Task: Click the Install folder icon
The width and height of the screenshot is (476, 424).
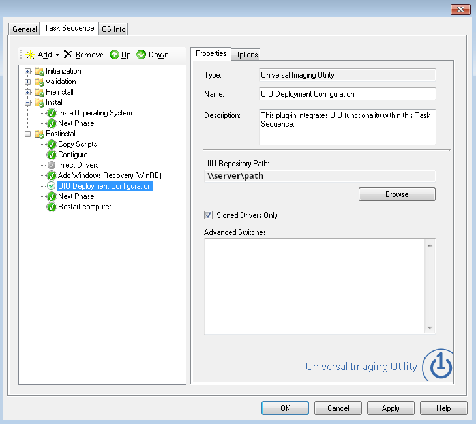Action: [40, 103]
